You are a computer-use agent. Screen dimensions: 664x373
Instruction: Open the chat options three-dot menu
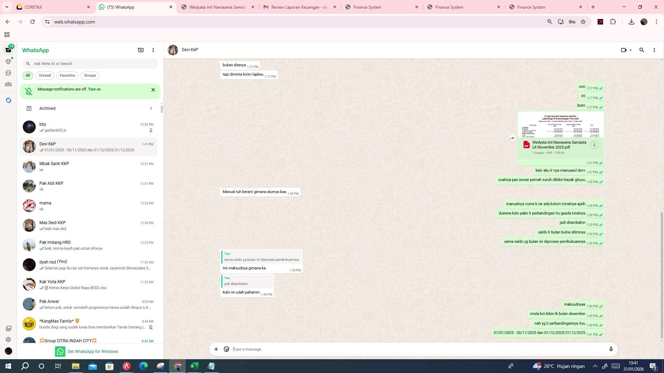(654, 50)
